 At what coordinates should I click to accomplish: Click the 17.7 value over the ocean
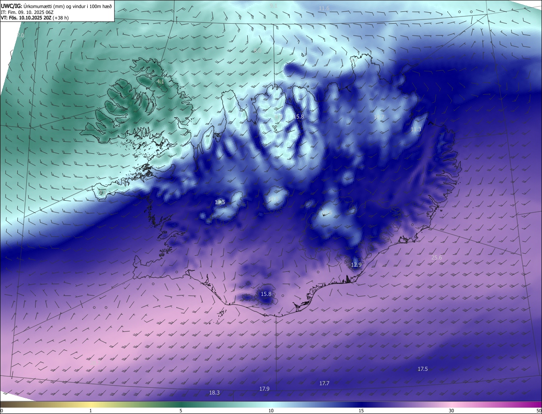(324, 383)
